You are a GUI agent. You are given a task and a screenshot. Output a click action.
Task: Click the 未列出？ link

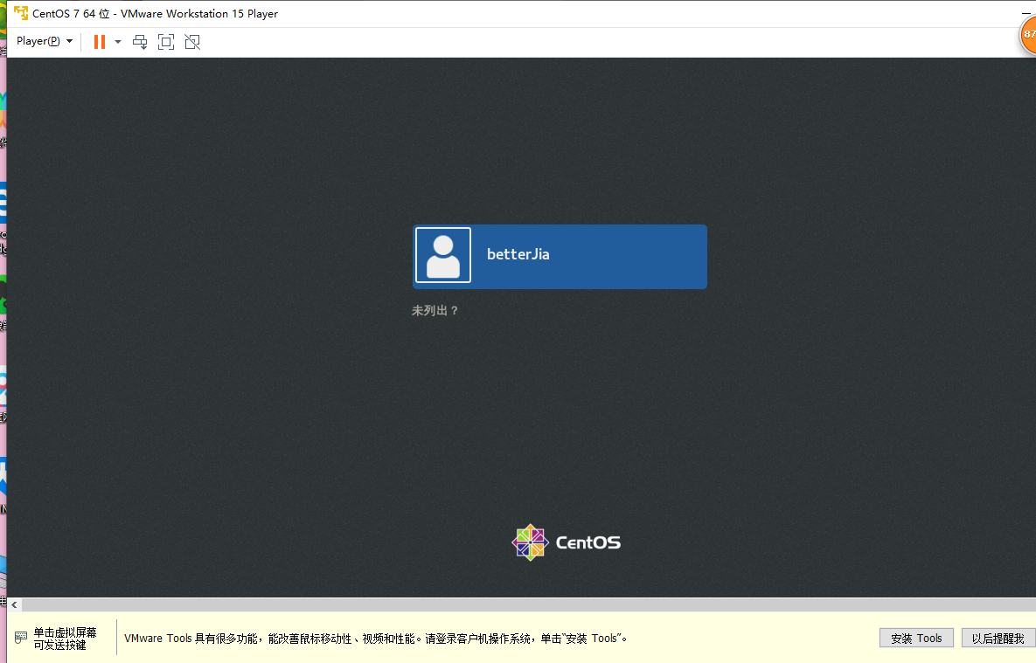point(435,310)
